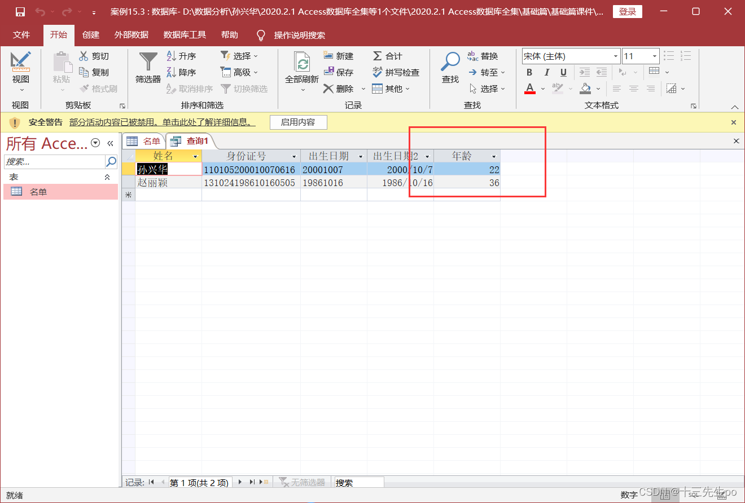Open the 年龄 column filter arrow
Screen dimensions: 745x503
[494, 156]
